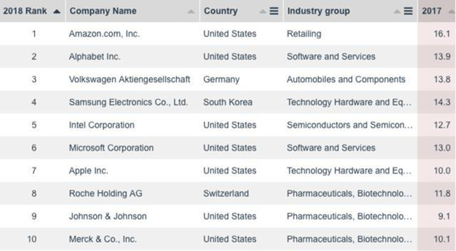Click Roche Holding AG's 11.8 value cell

pyautogui.click(x=437, y=193)
